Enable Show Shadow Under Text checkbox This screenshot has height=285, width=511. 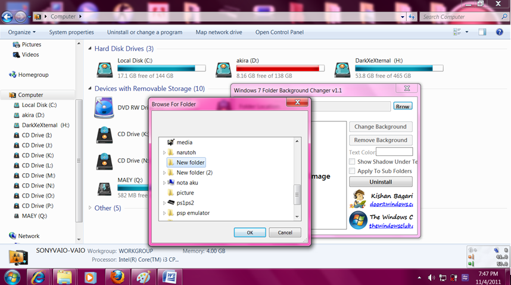(352, 162)
